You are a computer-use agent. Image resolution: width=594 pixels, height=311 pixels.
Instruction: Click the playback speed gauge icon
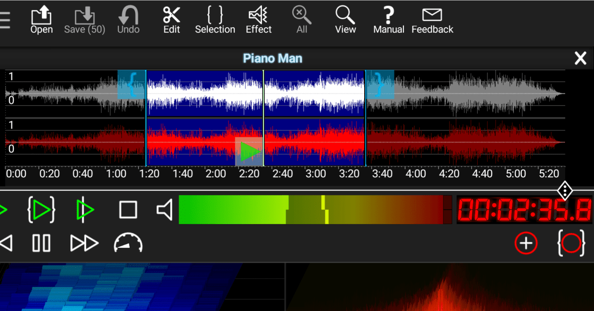(128, 243)
